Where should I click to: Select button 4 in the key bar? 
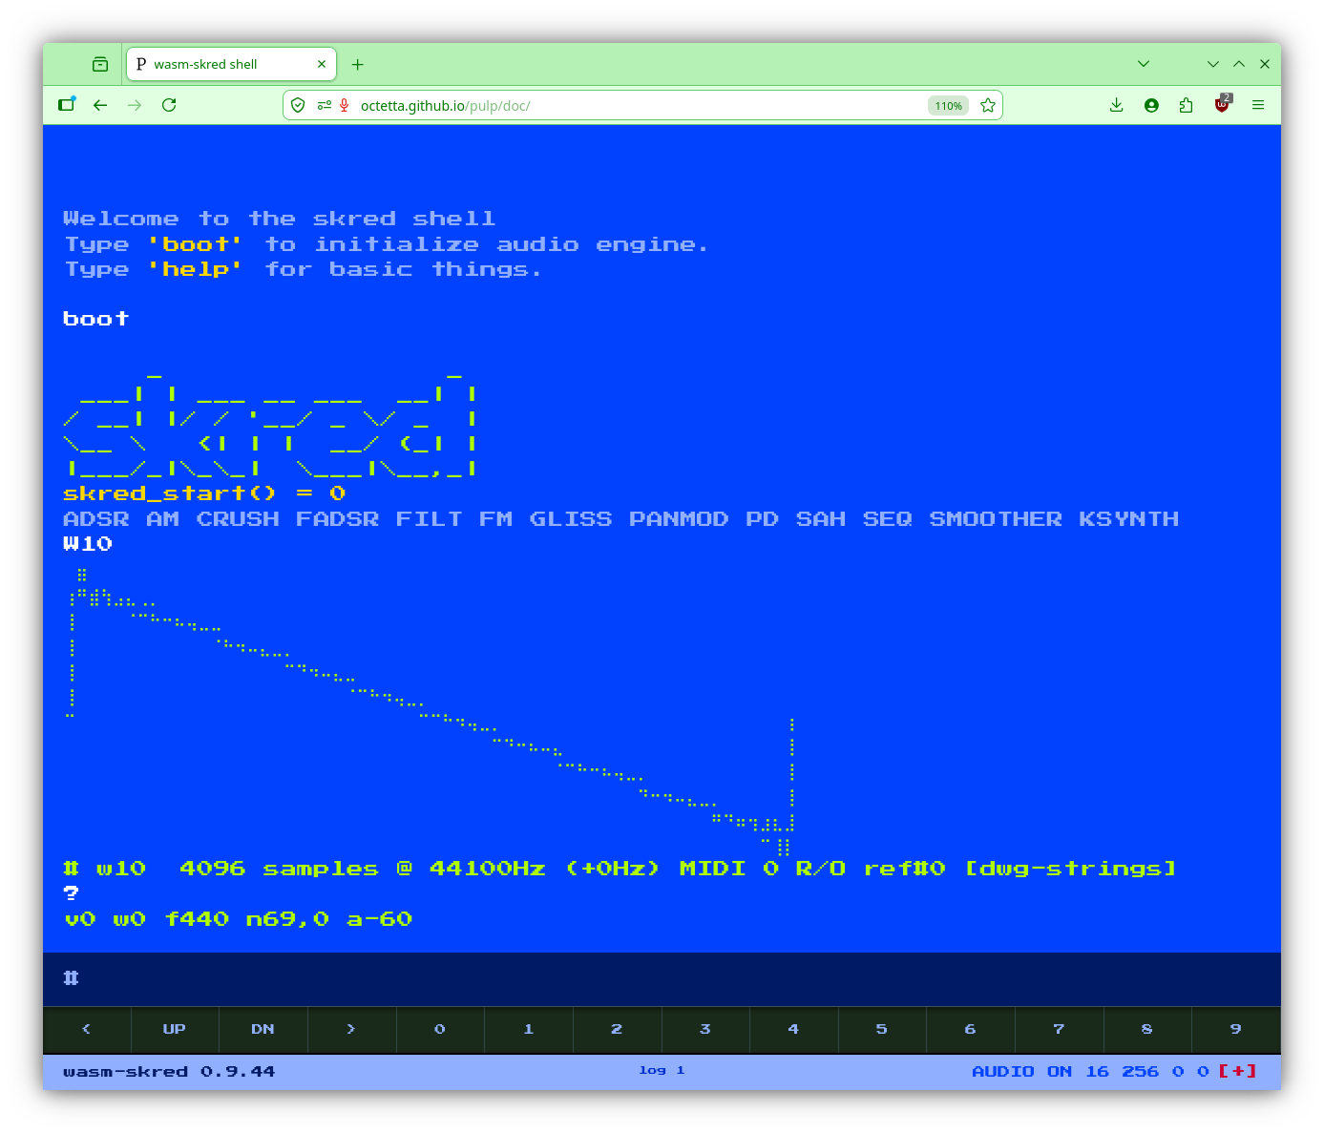[793, 1029]
